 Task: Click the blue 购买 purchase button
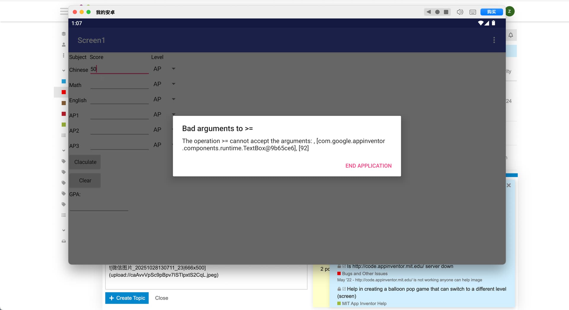[x=491, y=12]
